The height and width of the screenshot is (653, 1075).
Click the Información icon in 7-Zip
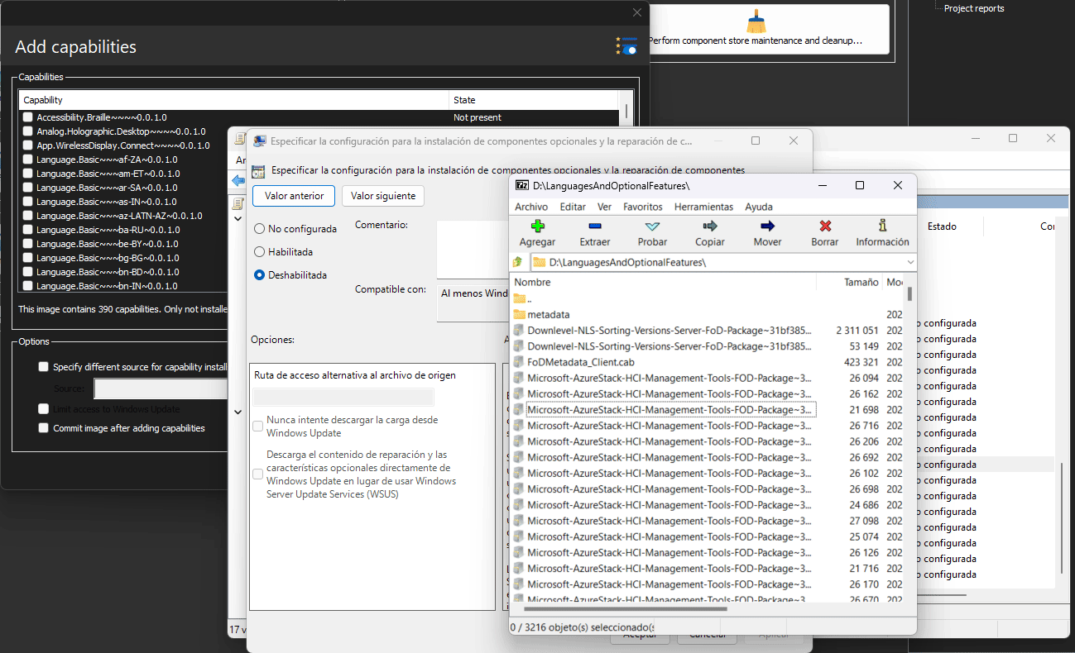click(x=882, y=226)
